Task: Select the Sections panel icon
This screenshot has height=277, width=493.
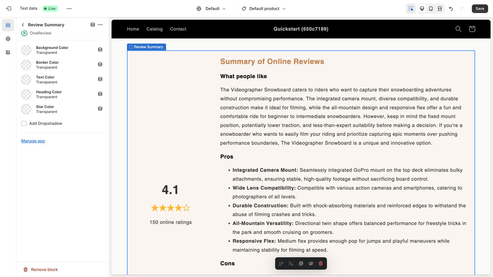Action: coord(8,25)
